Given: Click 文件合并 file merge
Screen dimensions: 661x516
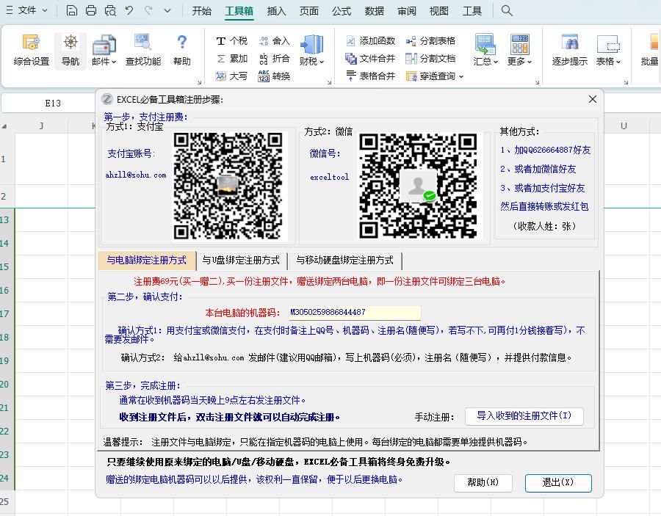Looking at the screenshot, I should point(371,59).
